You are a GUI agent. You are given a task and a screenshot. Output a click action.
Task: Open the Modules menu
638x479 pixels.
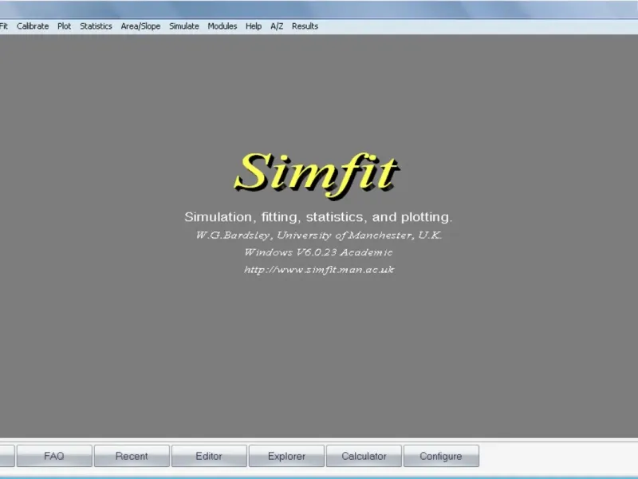[223, 26]
